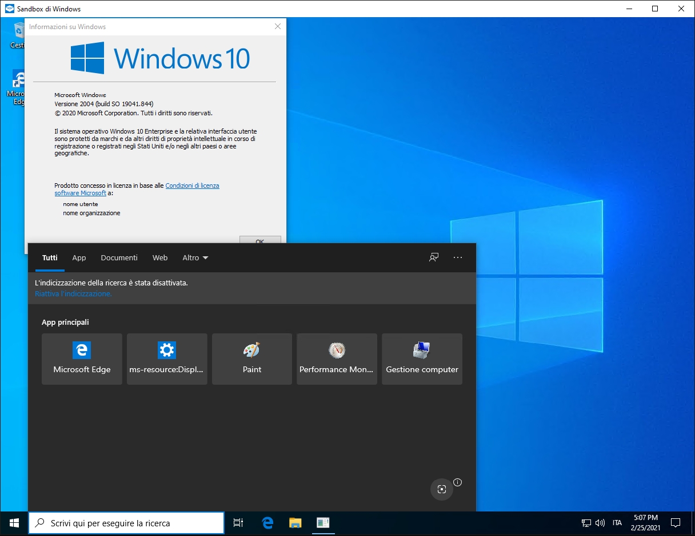Viewport: 695px width, 536px height.
Task: Open the Action Center notifications icon
Action: click(676, 523)
